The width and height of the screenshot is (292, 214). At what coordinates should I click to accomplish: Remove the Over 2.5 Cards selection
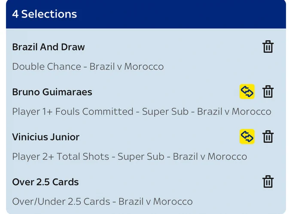268,182
